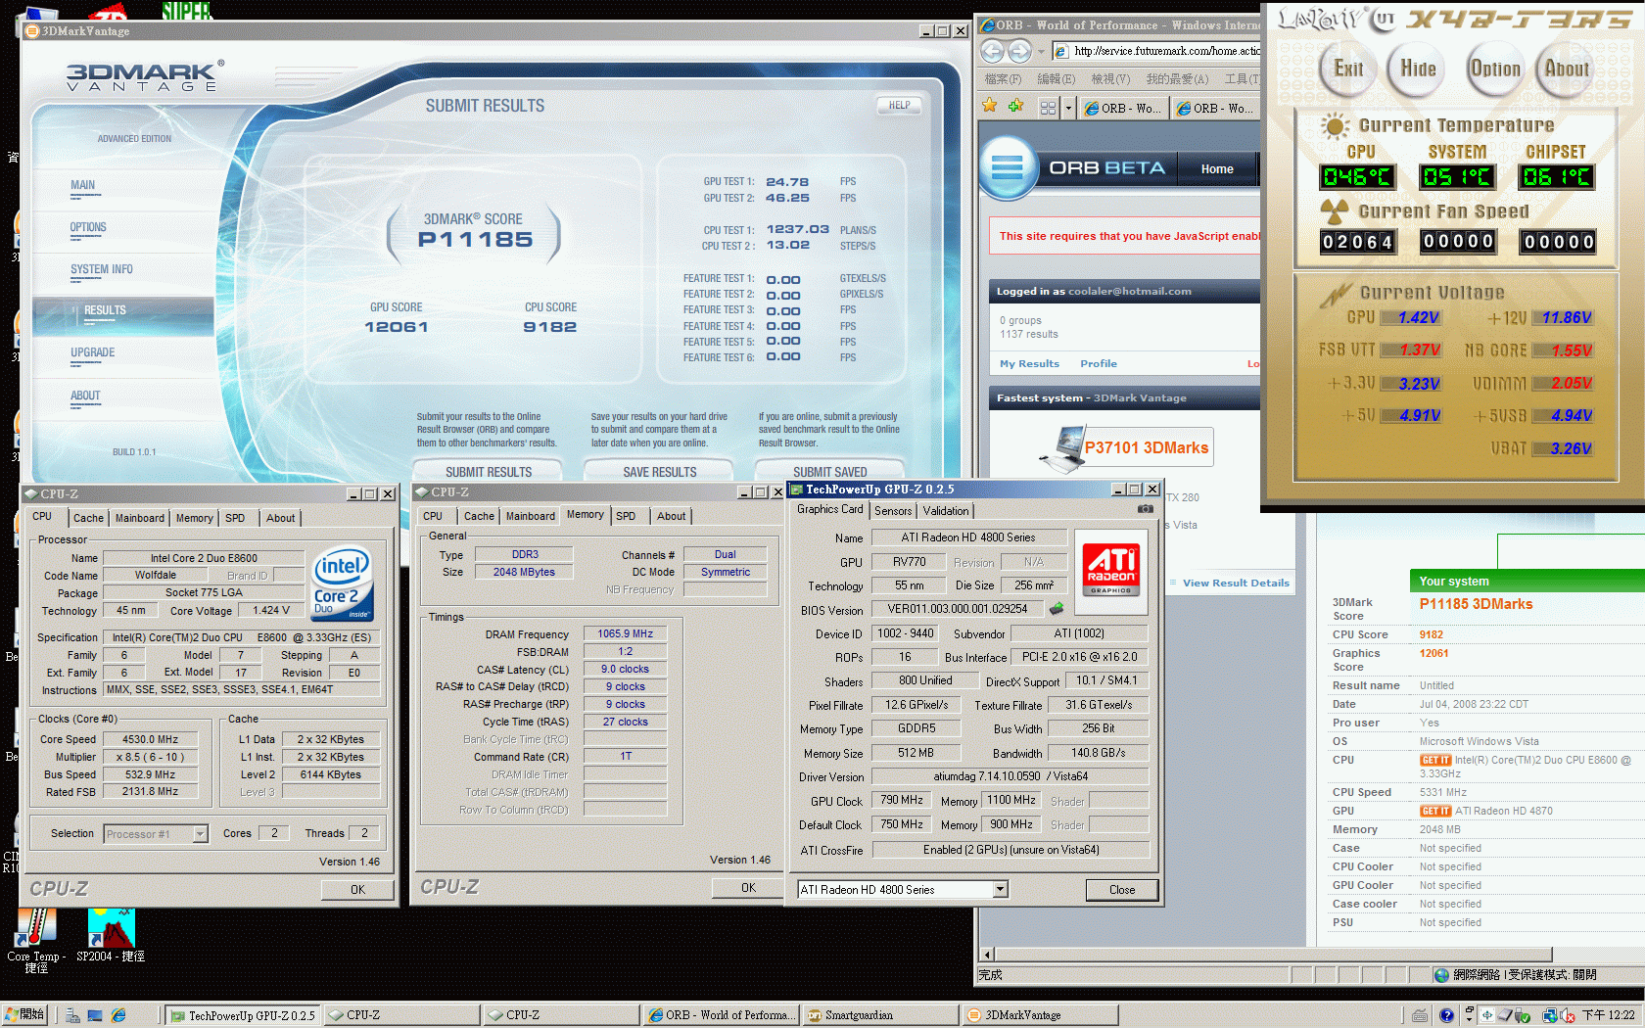Screen dimensions: 1645x1028
Task: Open the GPU selector dropdown in GPU-Z
Action: click(x=1000, y=890)
